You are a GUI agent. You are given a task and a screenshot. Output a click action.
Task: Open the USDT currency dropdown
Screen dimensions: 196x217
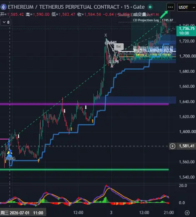pyautogui.click(x=186, y=7)
